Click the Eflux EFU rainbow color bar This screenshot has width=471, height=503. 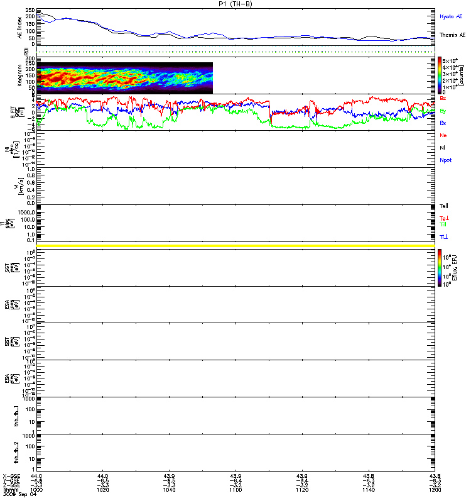(x=440, y=268)
